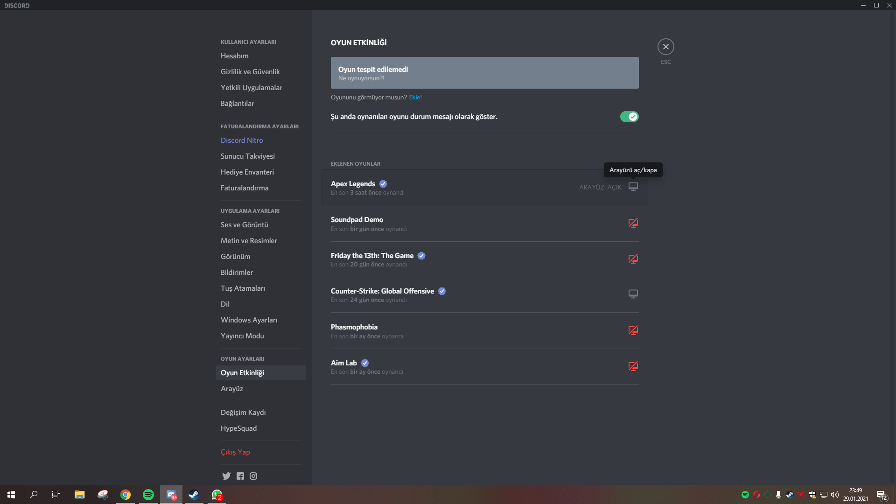Click verified badge next to Aim Lab

[365, 363]
